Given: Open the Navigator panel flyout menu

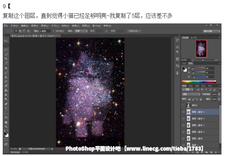Looking at the screenshot, I should point(220,37).
